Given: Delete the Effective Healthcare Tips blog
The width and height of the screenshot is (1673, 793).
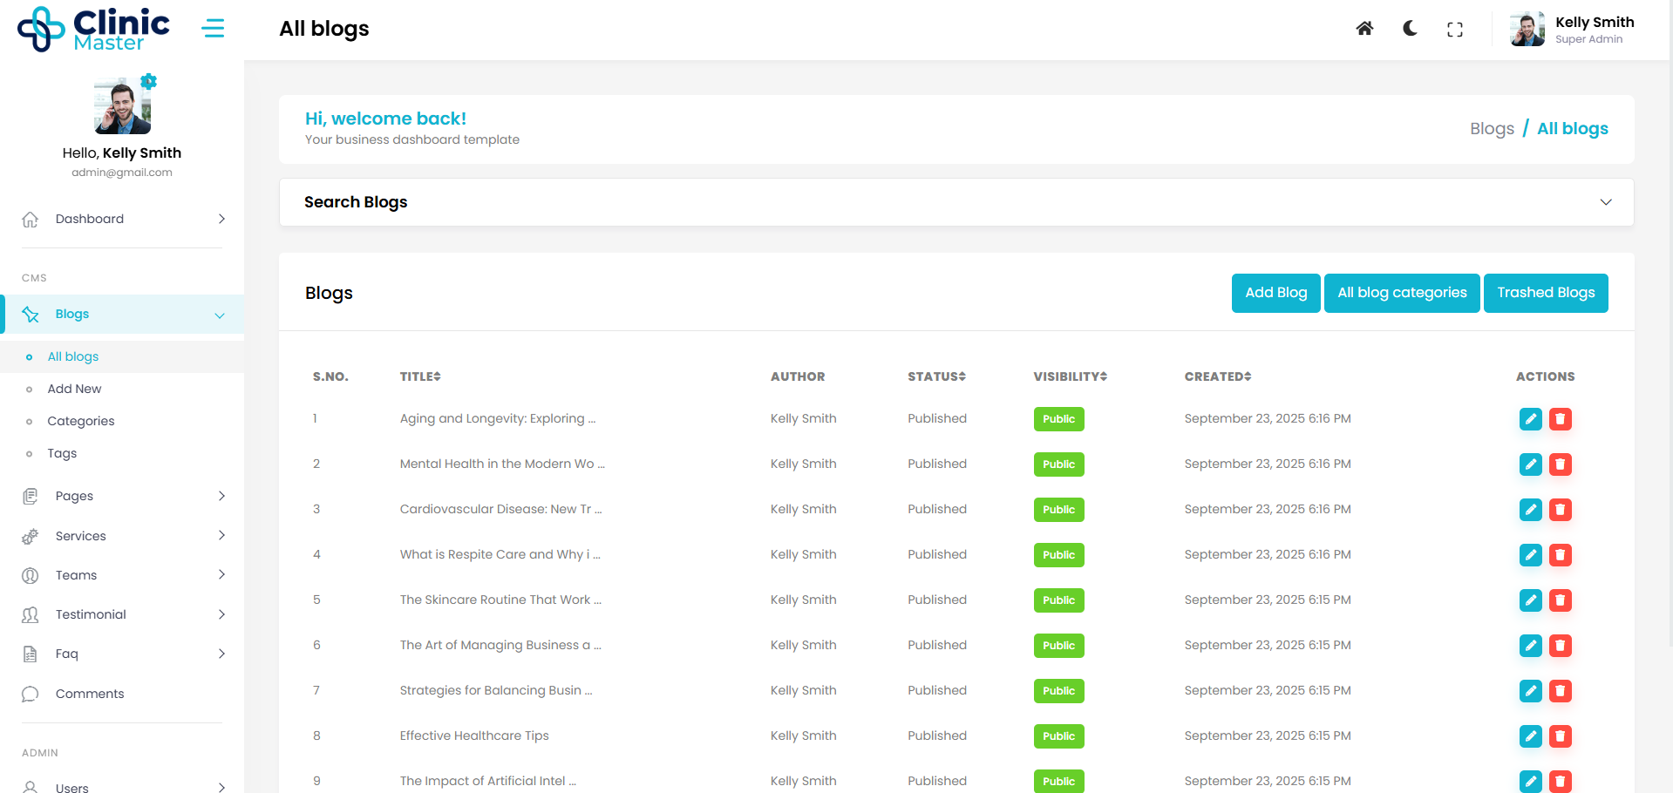Looking at the screenshot, I should click(x=1560, y=736).
